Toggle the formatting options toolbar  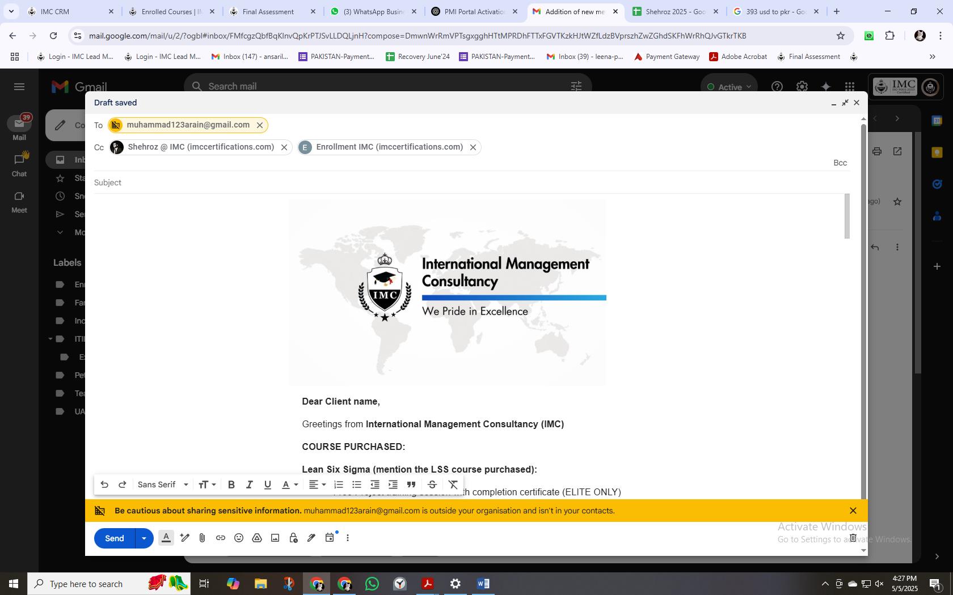pos(166,538)
